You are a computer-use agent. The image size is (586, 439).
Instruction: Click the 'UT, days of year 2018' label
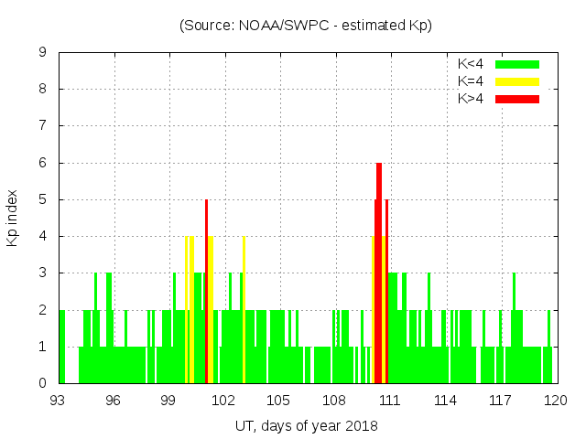(306, 425)
